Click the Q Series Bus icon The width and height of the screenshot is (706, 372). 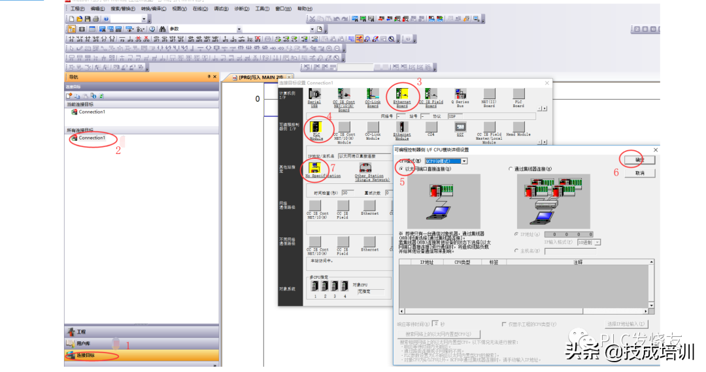462,95
